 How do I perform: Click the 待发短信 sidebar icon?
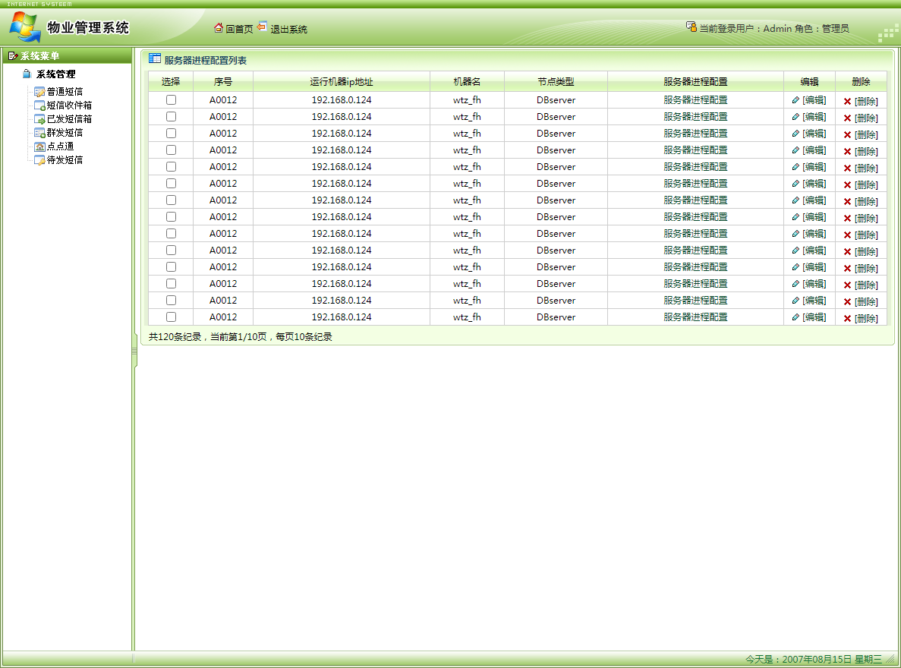(39, 160)
